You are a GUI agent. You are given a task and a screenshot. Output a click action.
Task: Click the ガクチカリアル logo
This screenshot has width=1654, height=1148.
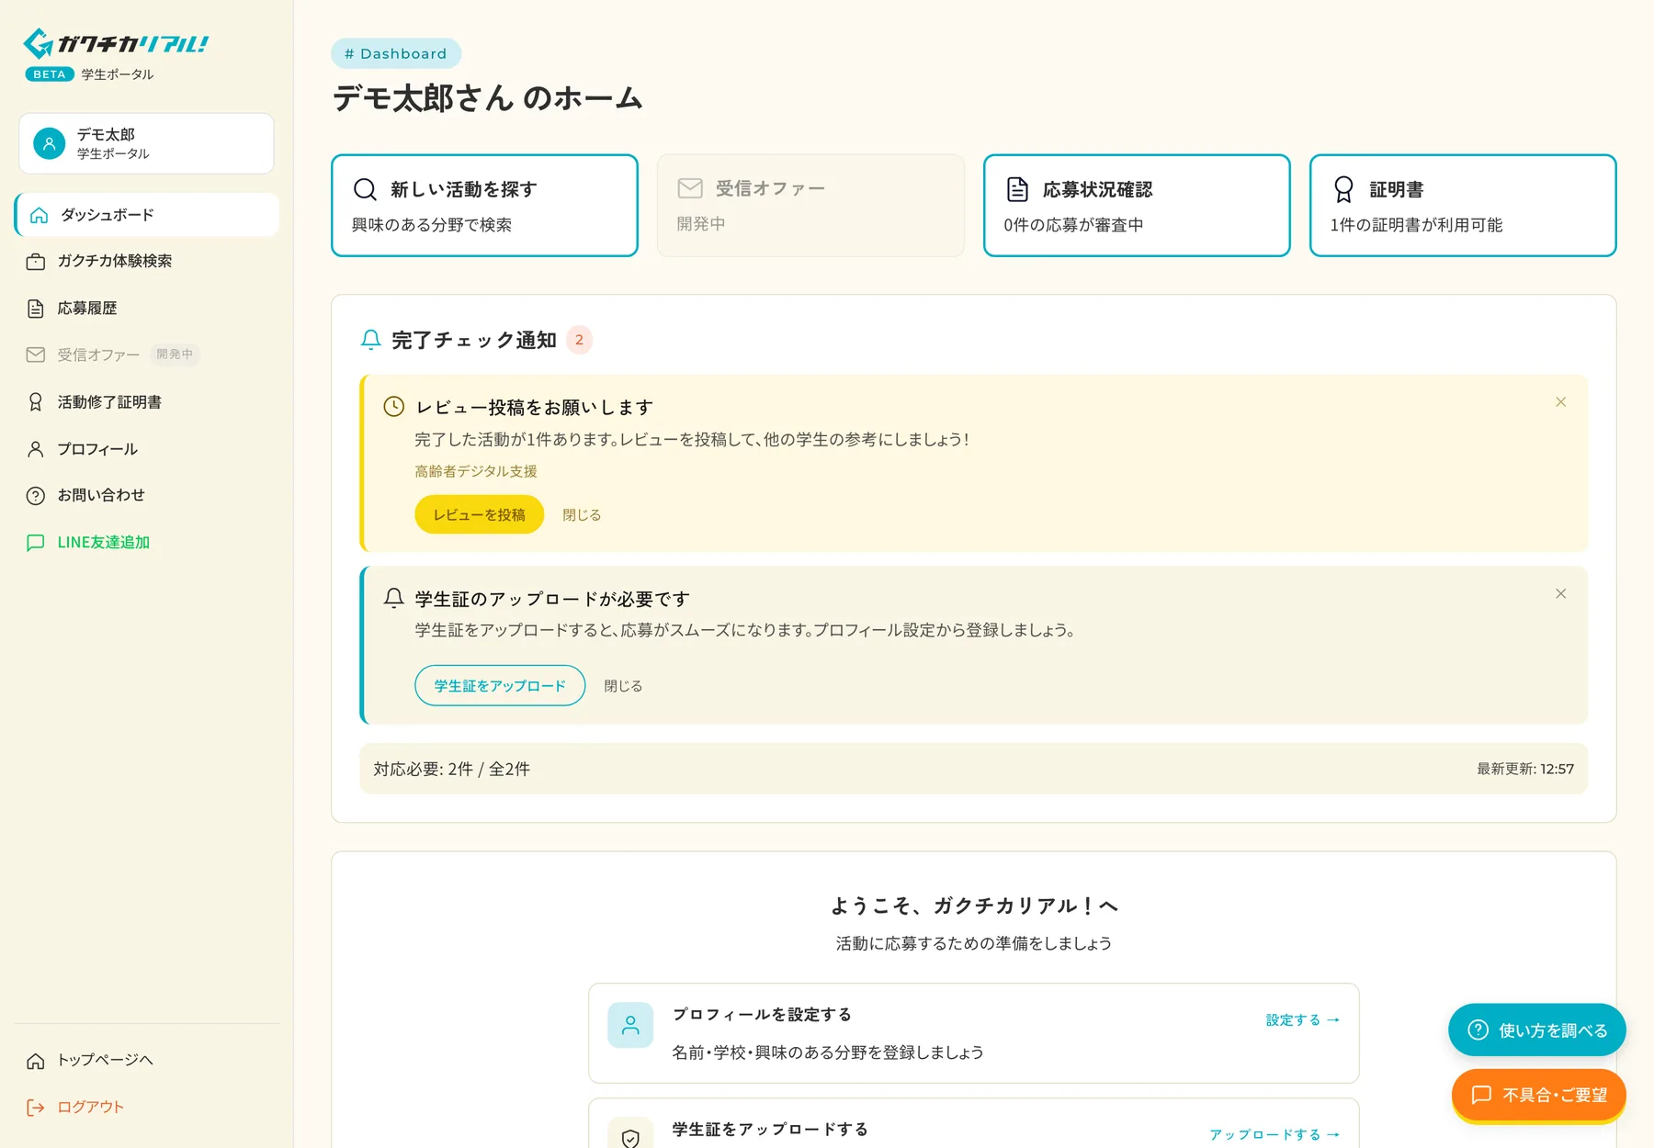pyautogui.click(x=116, y=43)
